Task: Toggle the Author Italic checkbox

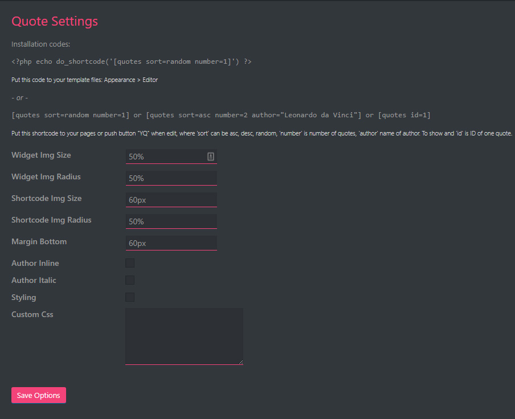Action: click(130, 280)
